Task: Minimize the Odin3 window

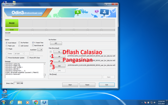Action: [106, 4]
